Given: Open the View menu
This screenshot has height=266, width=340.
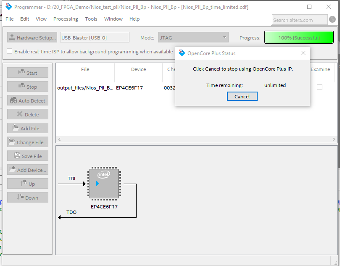Looking at the screenshot, I should (x=41, y=19).
